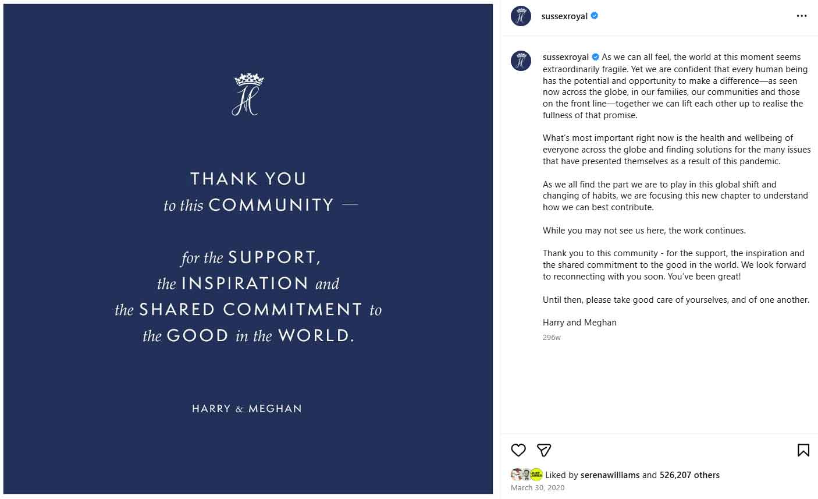Click the paper plane share icon
818x499 pixels.
coord(544,450)
